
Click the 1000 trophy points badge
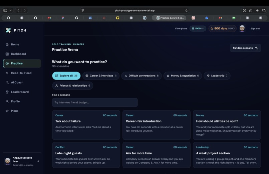click(x=198, y=29)
